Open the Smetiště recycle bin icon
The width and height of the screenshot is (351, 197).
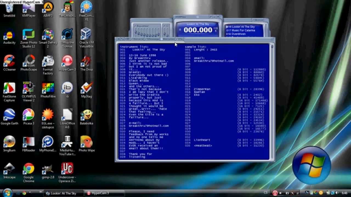9,10
